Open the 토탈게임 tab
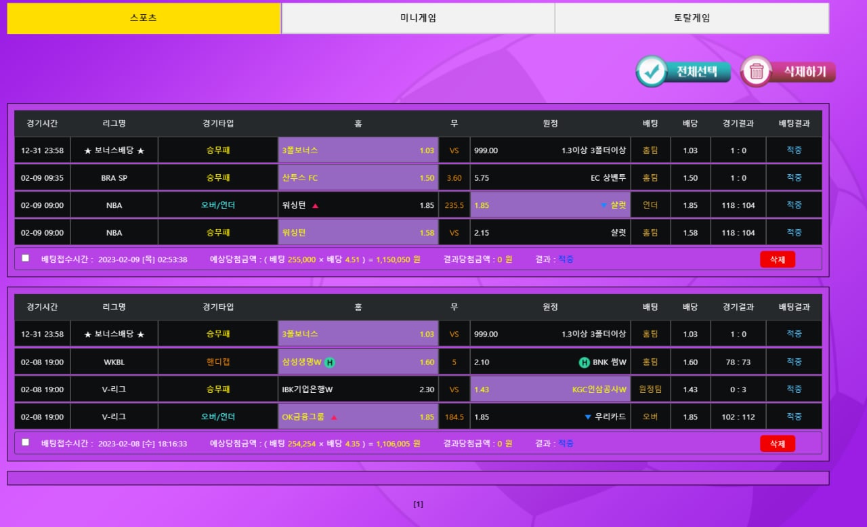This screenshot has width=867, height=527. (692, 18)
